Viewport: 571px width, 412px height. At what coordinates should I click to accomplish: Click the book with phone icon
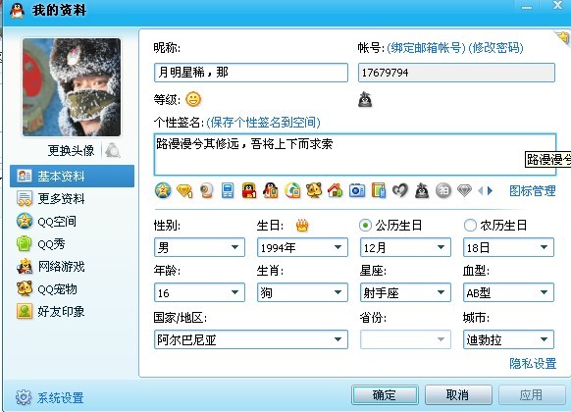[x=379, y=190]
